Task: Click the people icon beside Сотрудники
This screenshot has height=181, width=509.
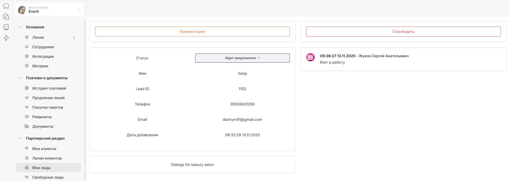Action: 27,47
